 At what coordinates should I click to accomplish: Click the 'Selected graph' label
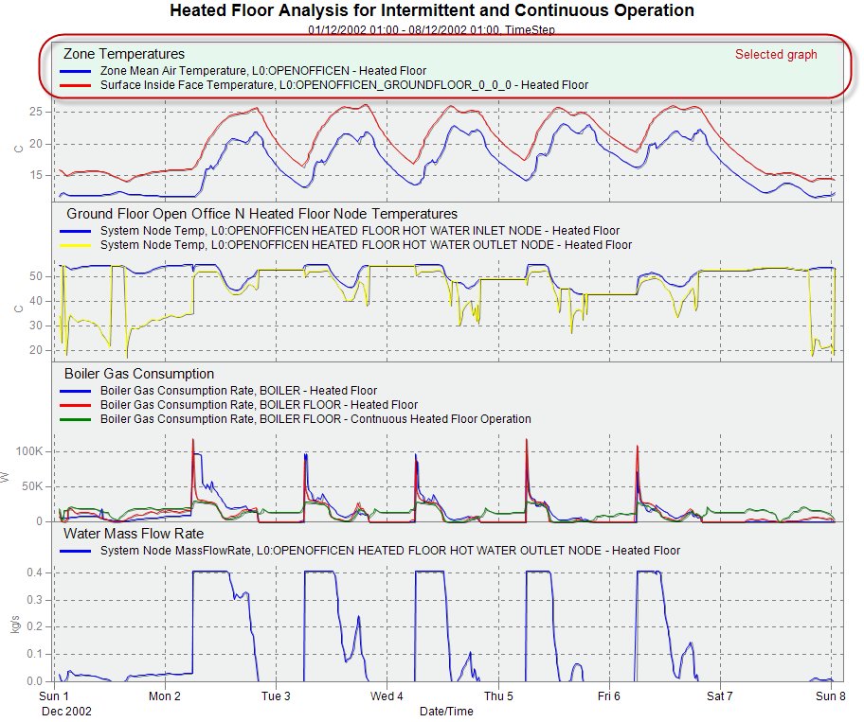click(775, 55)
